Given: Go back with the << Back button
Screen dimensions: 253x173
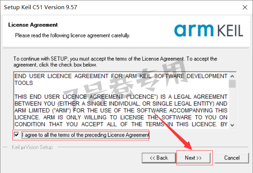Looking at the screenshot, I should (159, 158).
